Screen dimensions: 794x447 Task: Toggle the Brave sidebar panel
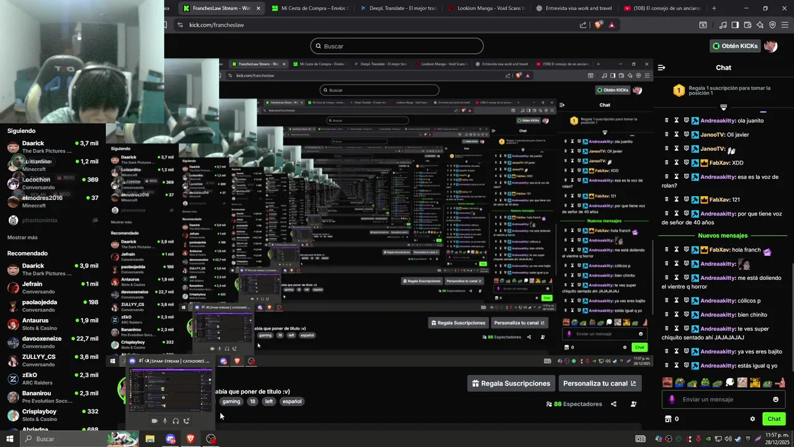735,25
